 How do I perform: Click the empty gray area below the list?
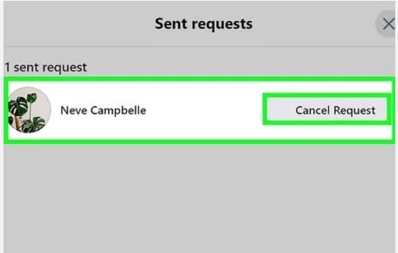[x=199, y=197]
